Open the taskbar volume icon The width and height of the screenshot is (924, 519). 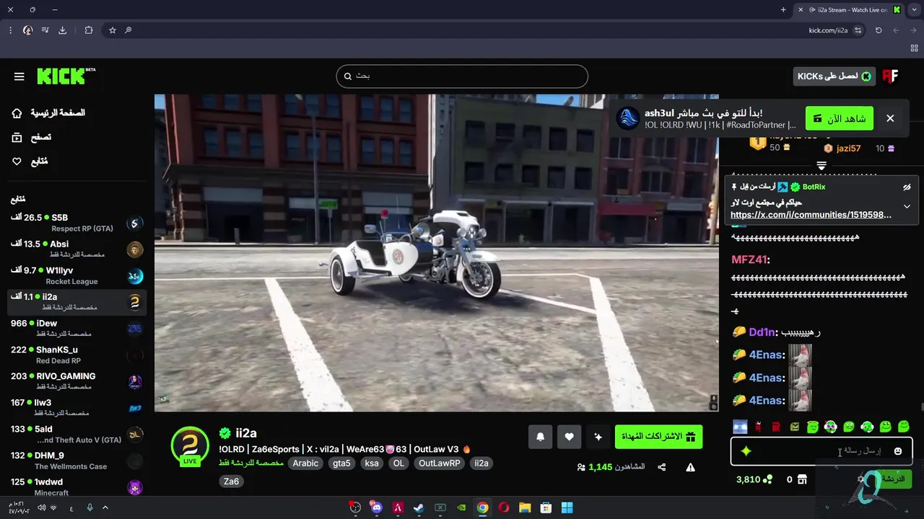[42, 507]
